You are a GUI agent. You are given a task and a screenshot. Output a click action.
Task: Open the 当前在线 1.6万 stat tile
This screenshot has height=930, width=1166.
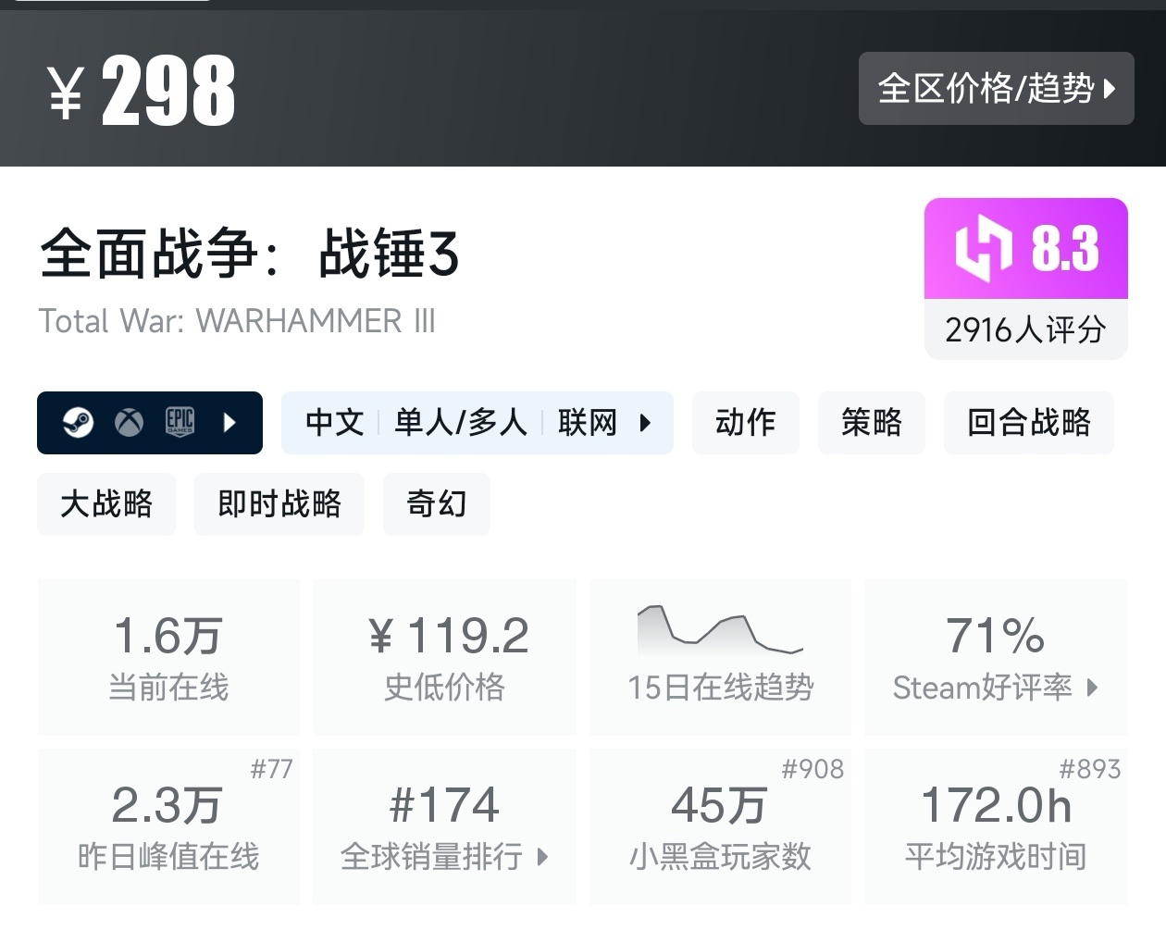168,657
